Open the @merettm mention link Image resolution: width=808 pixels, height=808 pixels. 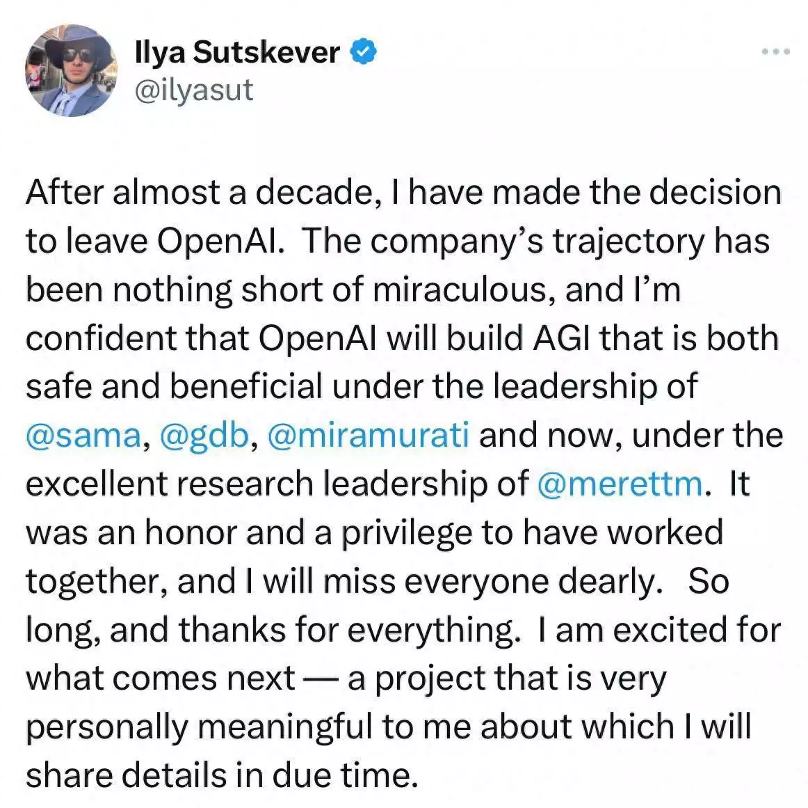tap(620, 484)
